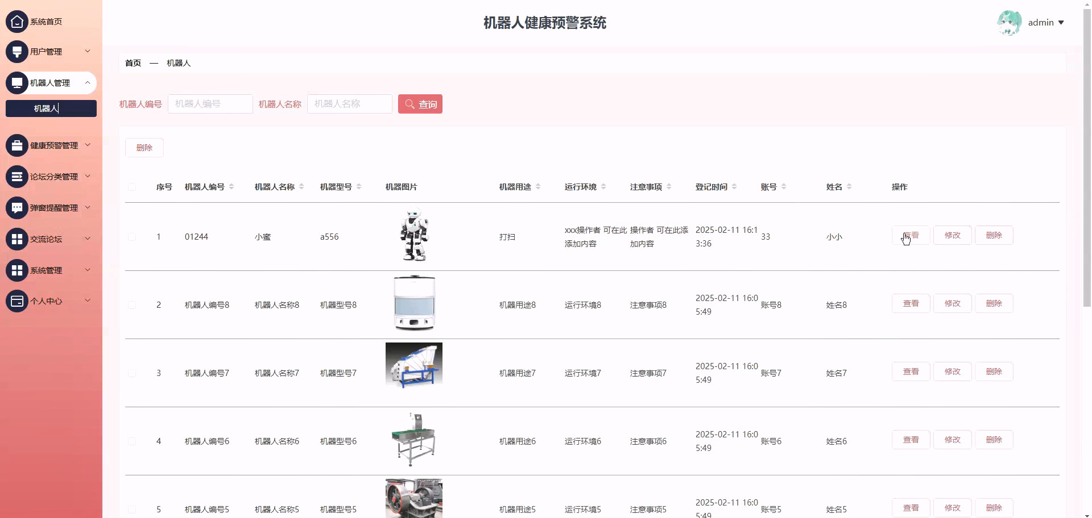
Task: Sort by 机器型号 column arrows
Action: click(x=359, y=187)
